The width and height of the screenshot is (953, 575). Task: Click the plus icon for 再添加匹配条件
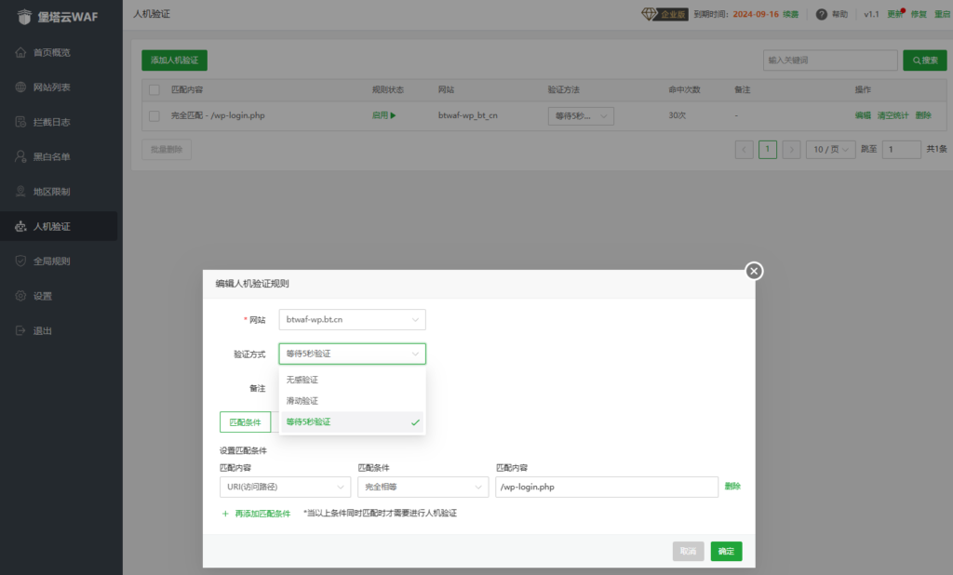[225, 514]
